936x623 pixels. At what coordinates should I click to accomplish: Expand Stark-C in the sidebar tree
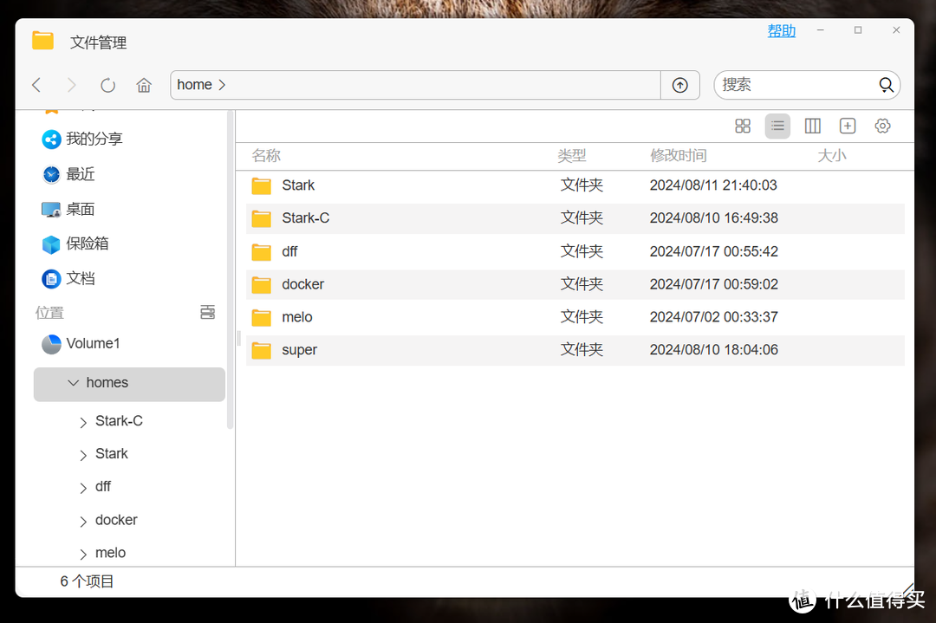pyautogui.click(x=83, y=423)
